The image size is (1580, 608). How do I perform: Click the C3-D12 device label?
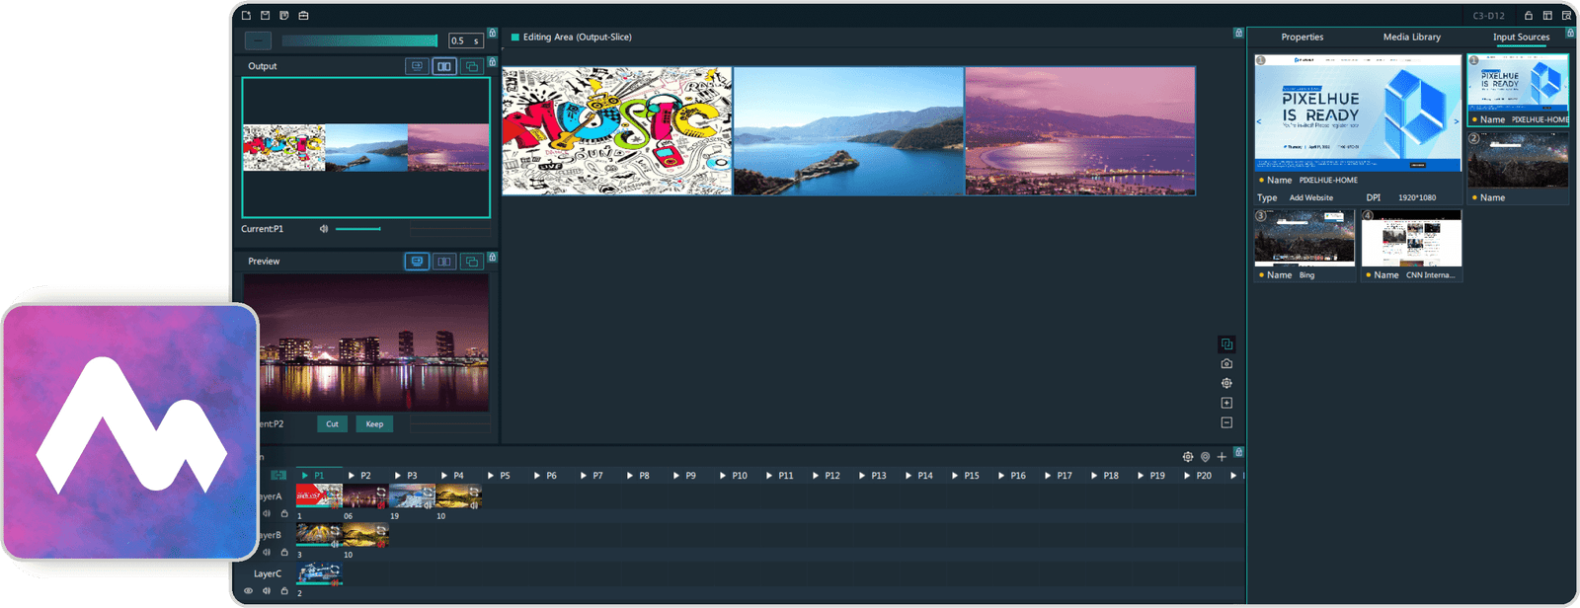(1488, 16)
